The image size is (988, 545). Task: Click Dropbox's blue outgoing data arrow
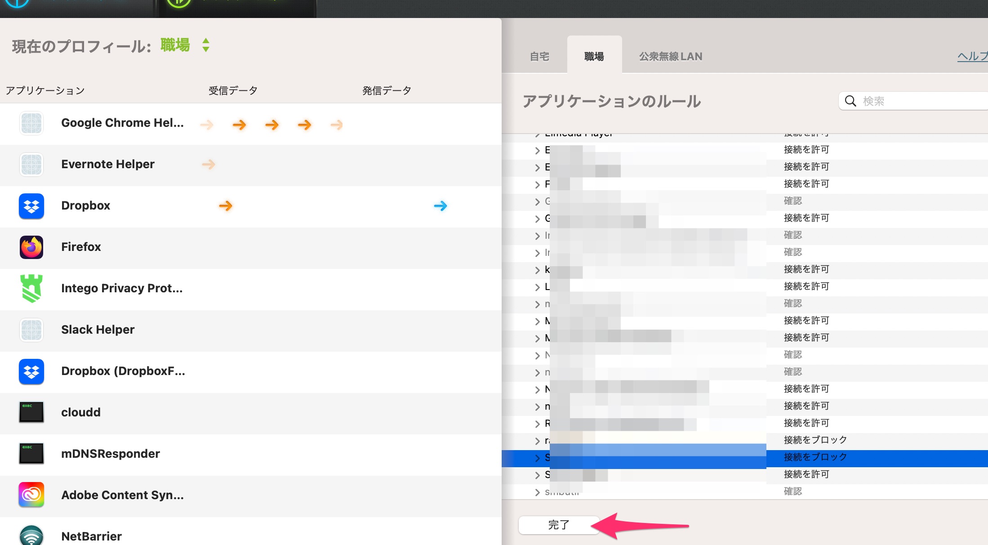pos(441,206)
